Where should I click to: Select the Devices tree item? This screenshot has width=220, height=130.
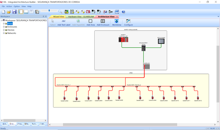(x=11, y=30)
